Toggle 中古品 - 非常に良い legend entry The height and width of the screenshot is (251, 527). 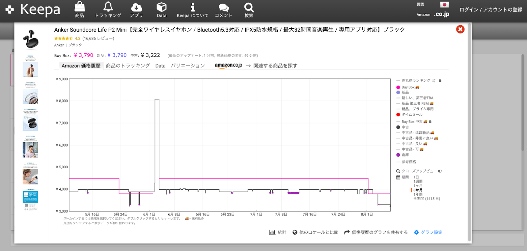[x=417, y=138]
